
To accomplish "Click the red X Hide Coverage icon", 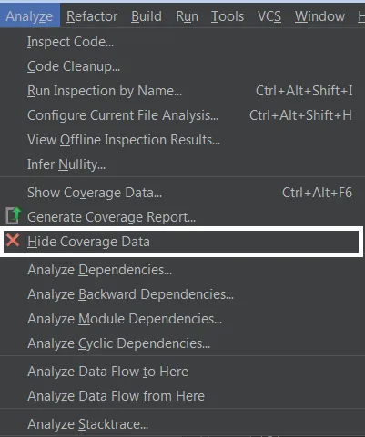I will 13,241.
